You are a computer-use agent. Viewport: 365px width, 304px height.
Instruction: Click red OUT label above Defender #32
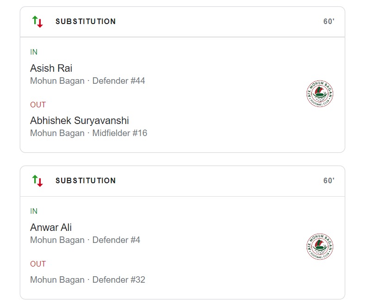(x=38, y=264)
